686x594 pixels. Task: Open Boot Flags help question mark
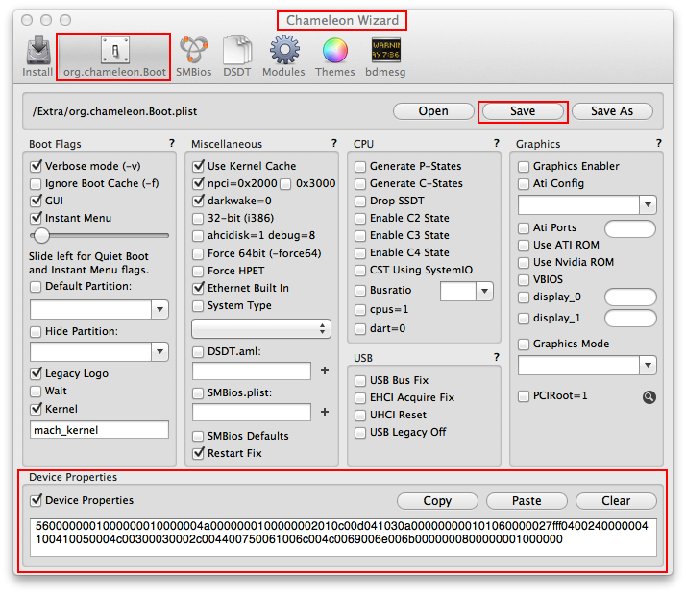171,143
